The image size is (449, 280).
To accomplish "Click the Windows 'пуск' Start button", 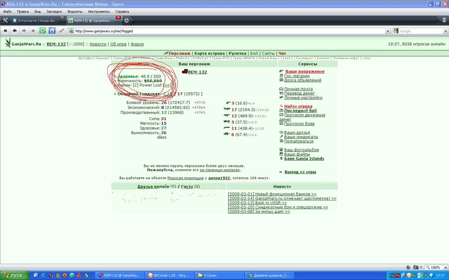I will (x=14, y=276).
